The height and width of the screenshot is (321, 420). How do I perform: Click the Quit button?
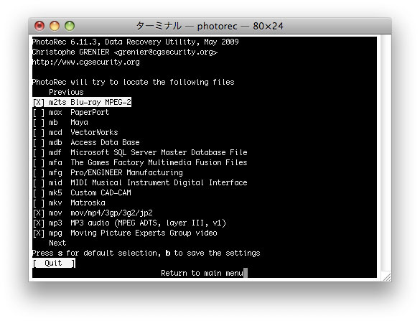tap(54, 263)
